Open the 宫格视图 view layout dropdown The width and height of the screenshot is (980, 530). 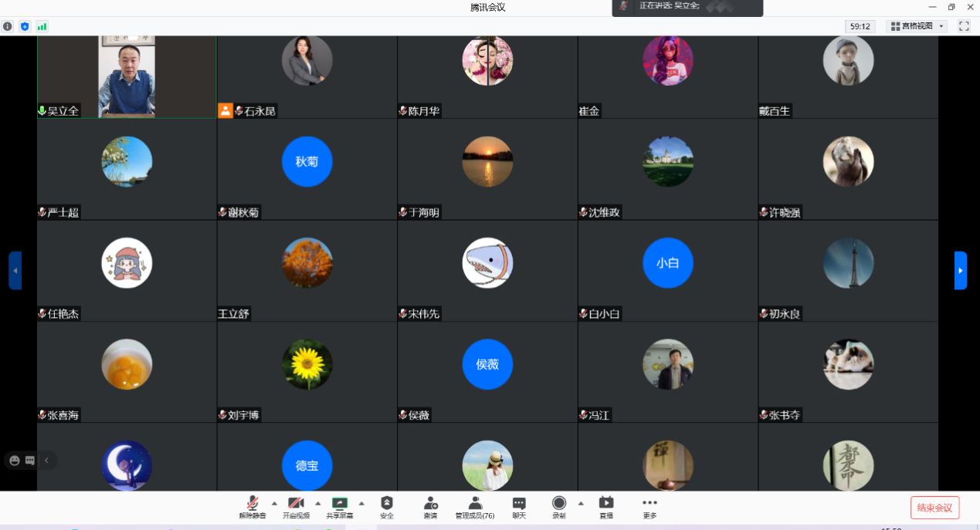(917, 26)
